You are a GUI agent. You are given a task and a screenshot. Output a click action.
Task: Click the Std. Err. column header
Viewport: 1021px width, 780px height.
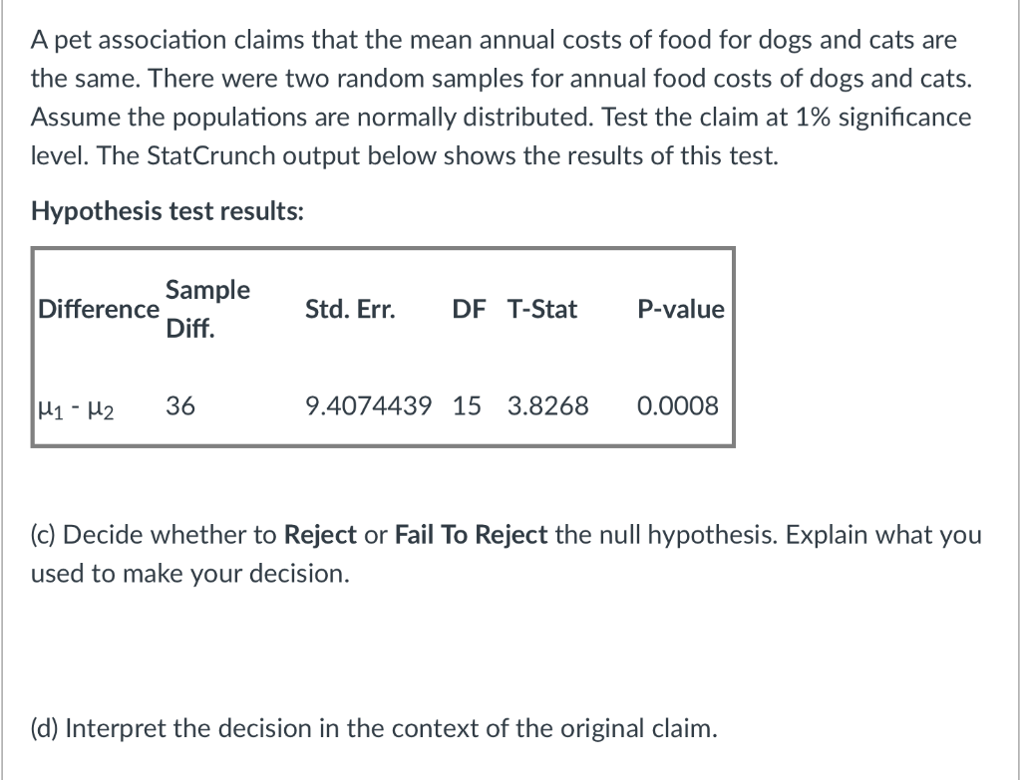tap(350, 309)
